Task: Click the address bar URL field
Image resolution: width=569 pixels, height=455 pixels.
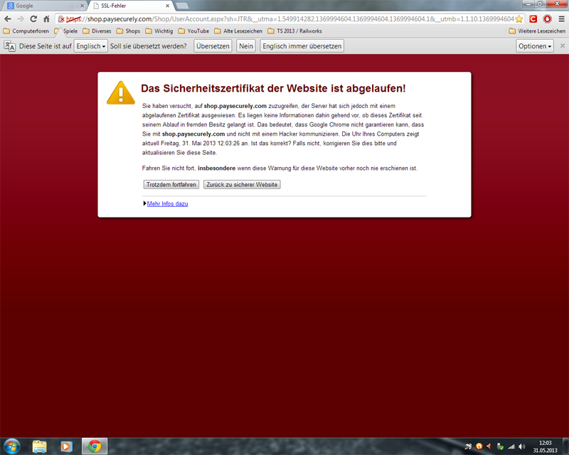Action: click(x=289, y=19)
